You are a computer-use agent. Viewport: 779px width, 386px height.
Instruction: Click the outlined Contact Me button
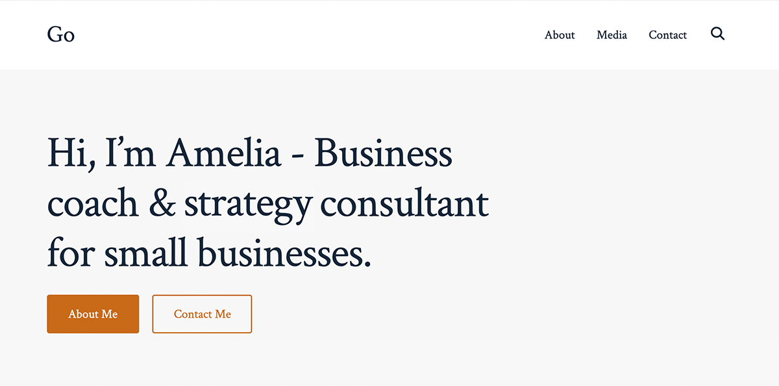(x=202, y=314)
